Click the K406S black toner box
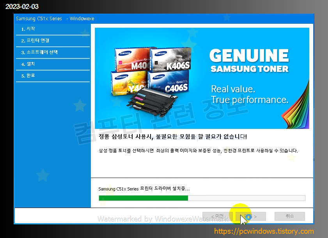The height and width of the screenshot is (238, 328). click(x=171, y=59)
